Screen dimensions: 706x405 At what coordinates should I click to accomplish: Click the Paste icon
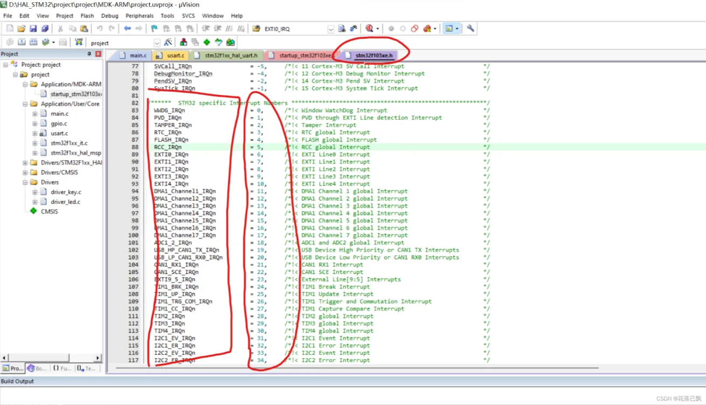(84, 28)
